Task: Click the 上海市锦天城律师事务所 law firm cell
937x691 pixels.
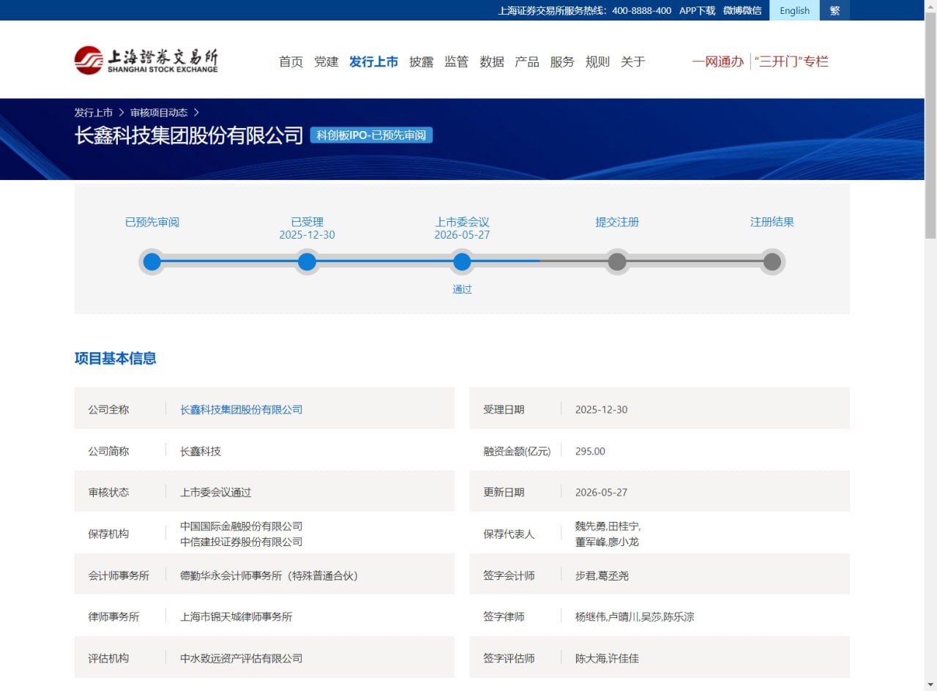Action: point(236,616)
